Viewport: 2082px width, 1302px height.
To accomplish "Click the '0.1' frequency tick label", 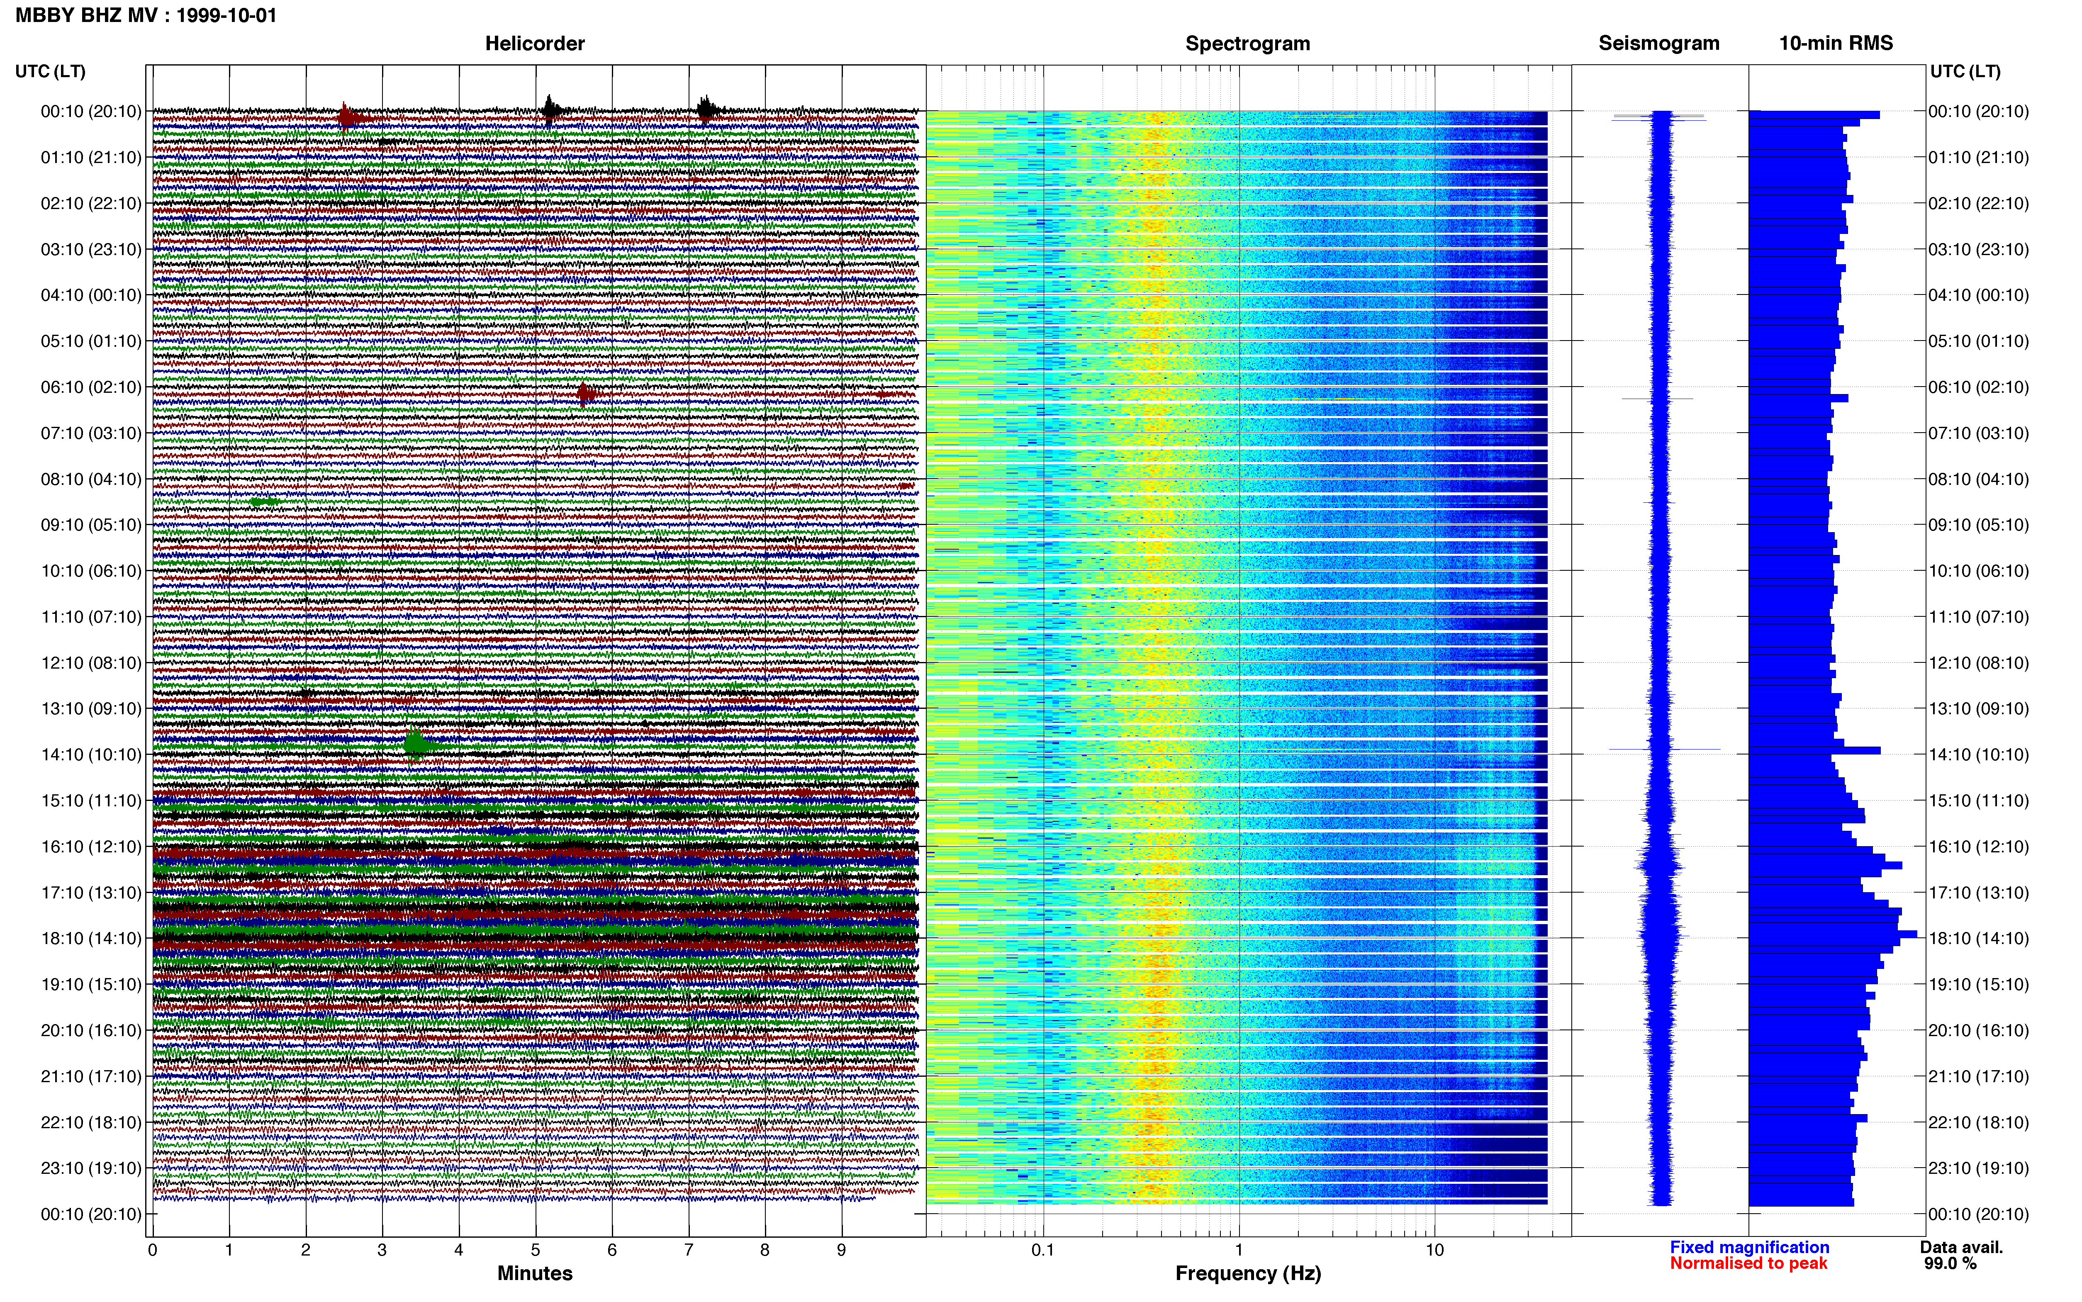I will coord(1043,1249).
